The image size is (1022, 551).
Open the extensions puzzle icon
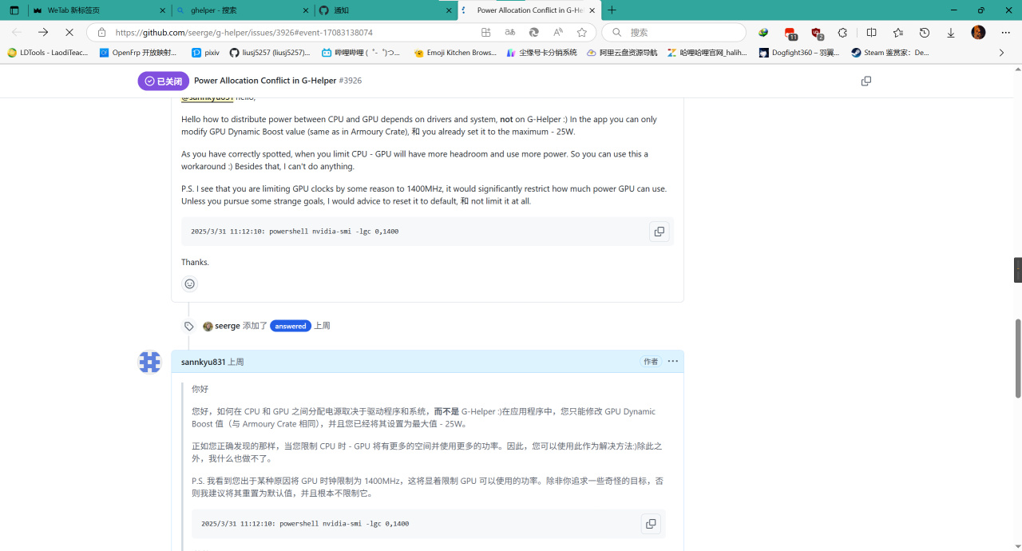point(842,33)
